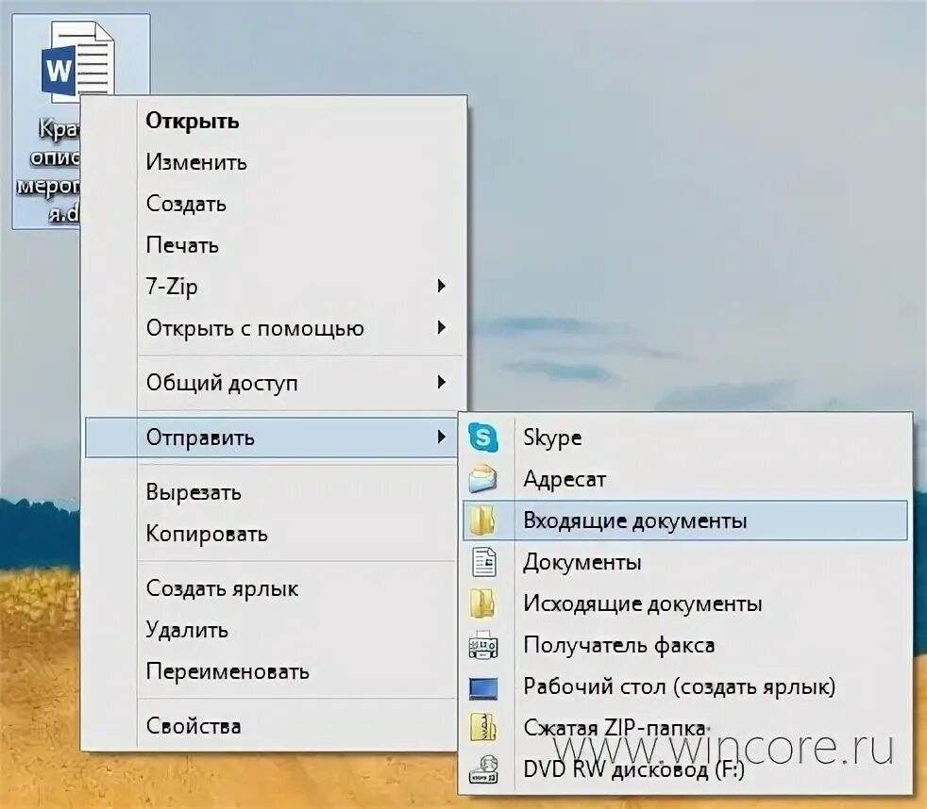Choose Вырезать in the context menu
Screen dimensions: 927x809
271,492
